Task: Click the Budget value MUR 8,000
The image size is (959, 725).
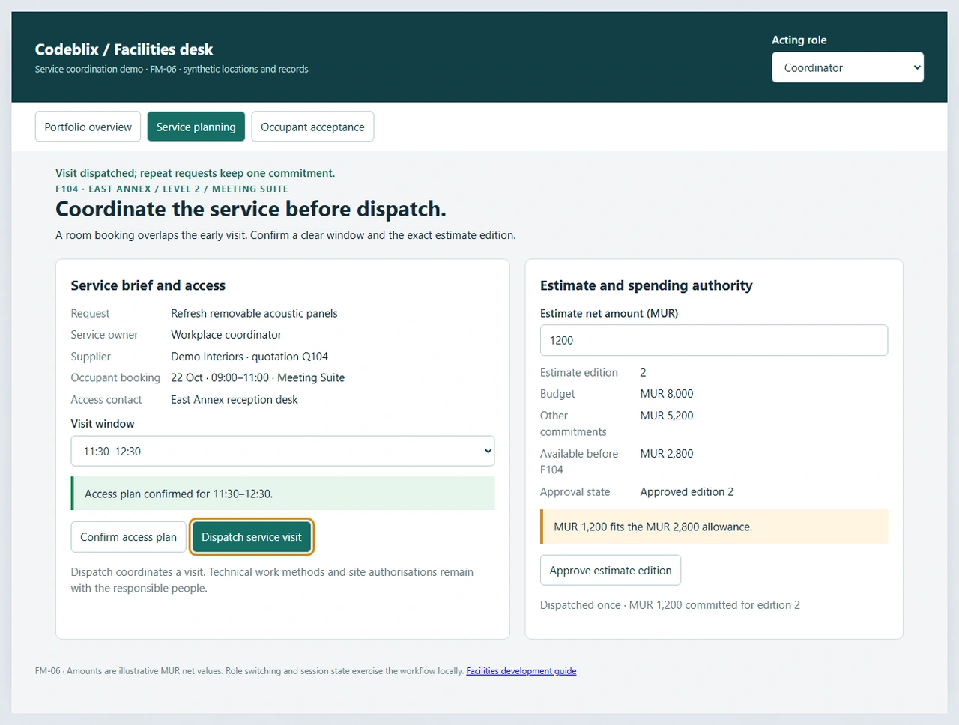Action: coord(667,394)
